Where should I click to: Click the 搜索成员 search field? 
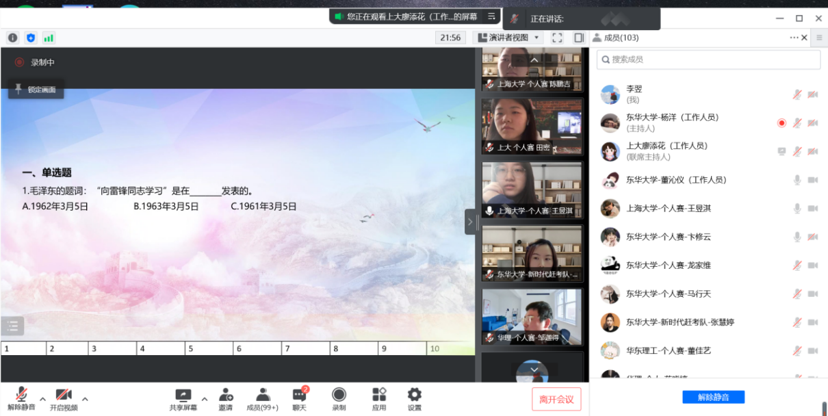click(x=709, y=60)
